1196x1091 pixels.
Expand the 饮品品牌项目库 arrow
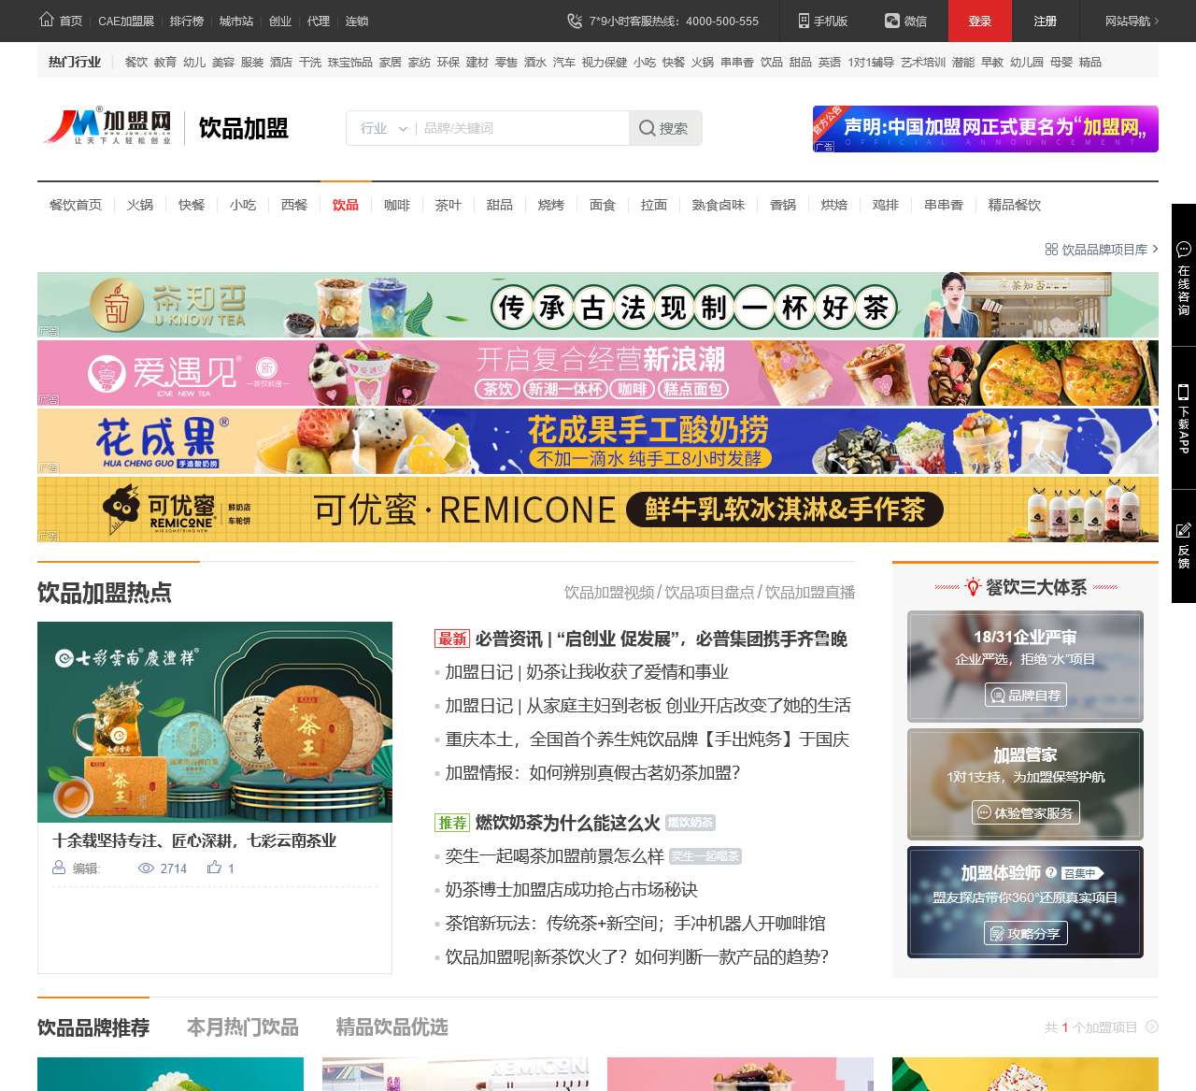click(1156, 249)
